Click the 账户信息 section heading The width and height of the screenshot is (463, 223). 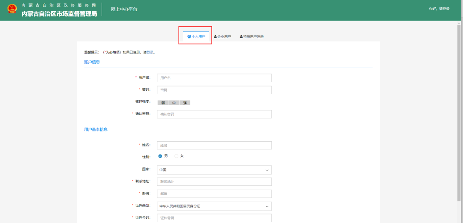pyautogui.click(x=92, y=62)
